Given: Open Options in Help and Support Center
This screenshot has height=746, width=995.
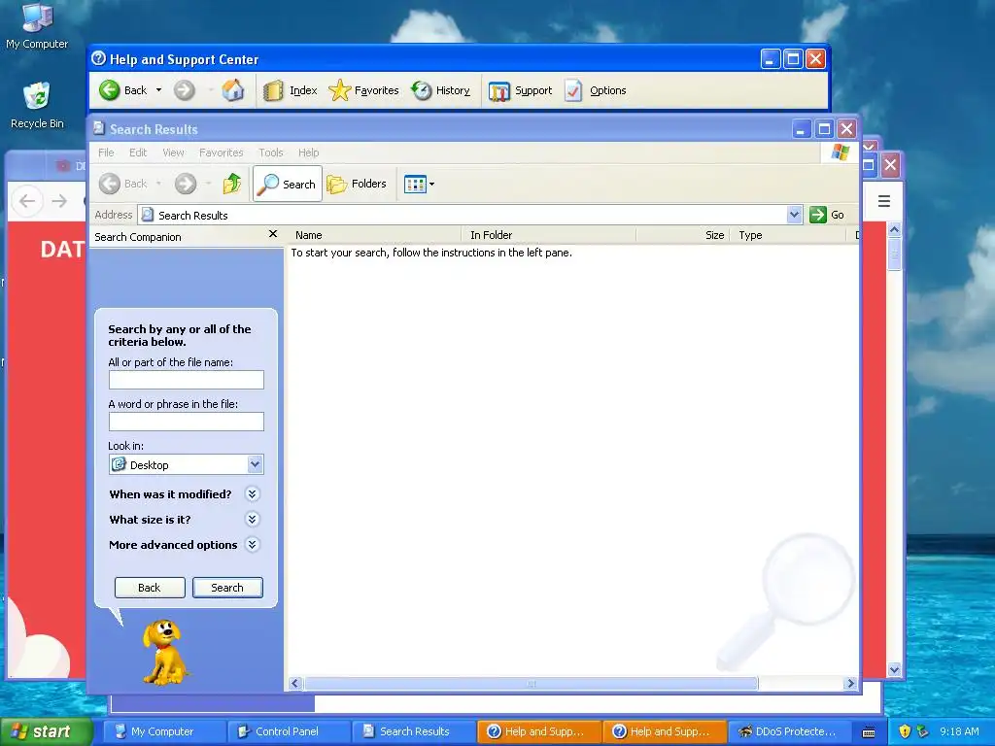Looking at the screenshot, I should click(x=596, y=90).
